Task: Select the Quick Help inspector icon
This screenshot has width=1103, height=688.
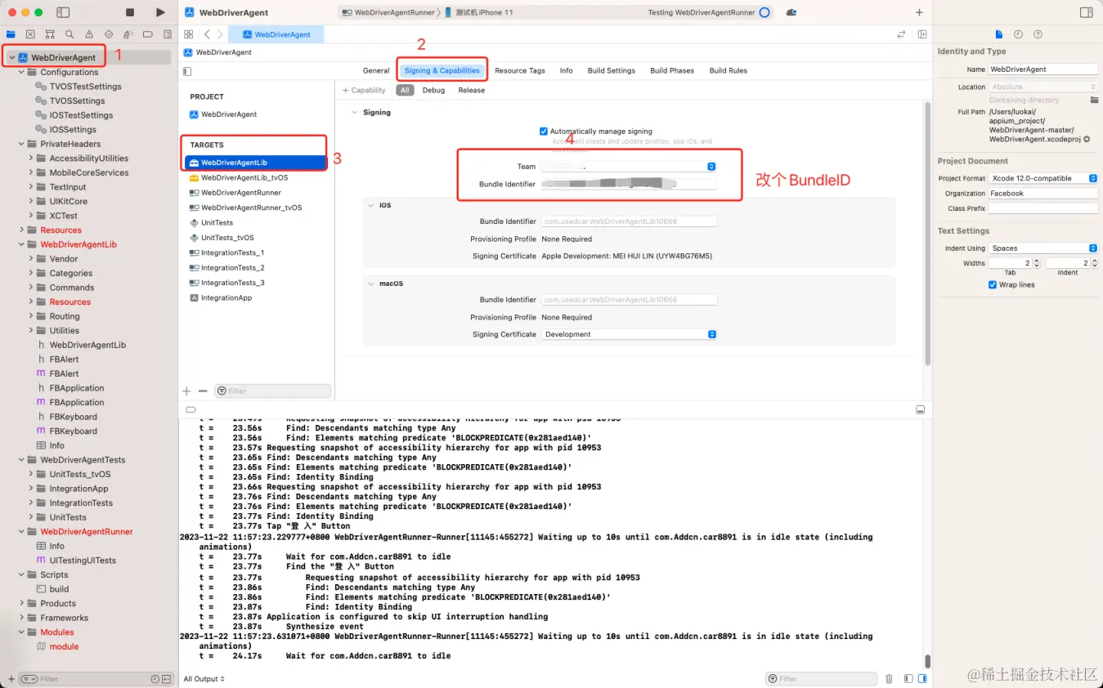Action: point(1038,34)
